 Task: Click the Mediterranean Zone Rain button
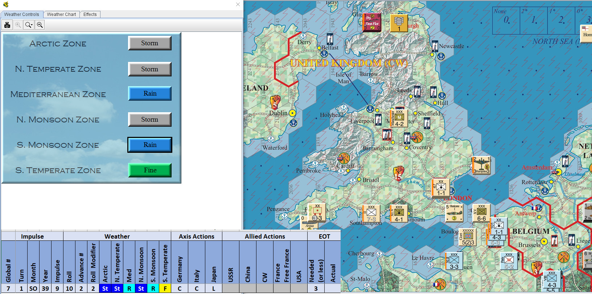click(x=149, y=93)
